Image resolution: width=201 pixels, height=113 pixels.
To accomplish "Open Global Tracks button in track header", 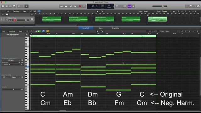I will click(x=32, y=14).
